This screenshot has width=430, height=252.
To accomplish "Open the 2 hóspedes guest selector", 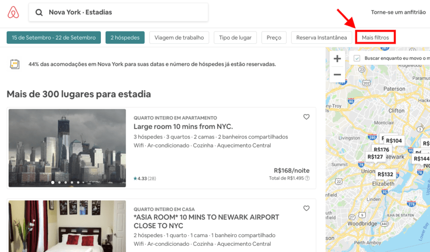I will coord(125,38).
